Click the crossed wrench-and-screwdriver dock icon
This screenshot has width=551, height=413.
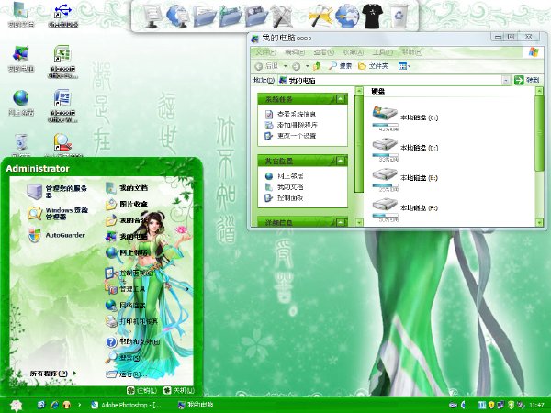pos(281,17)
